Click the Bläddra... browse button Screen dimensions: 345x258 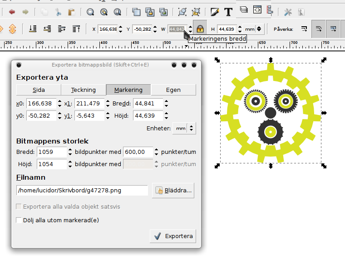coord(174,191)
